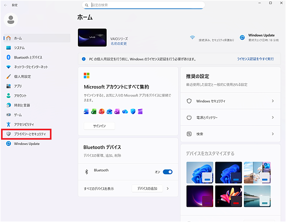Click the Windows Update sidebar icon

[8, 143]
